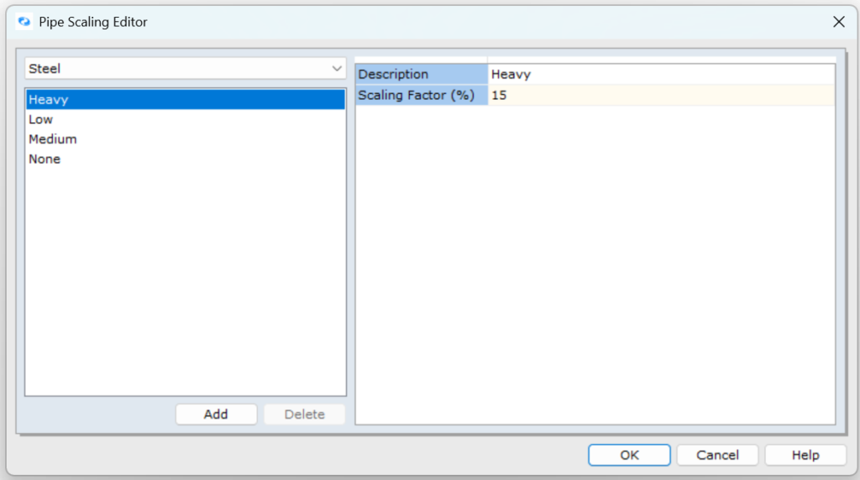The image size is (860, 480).
Task: Open Help for the scaling editor
Action: pyautogui.click(x=805, y=455)
